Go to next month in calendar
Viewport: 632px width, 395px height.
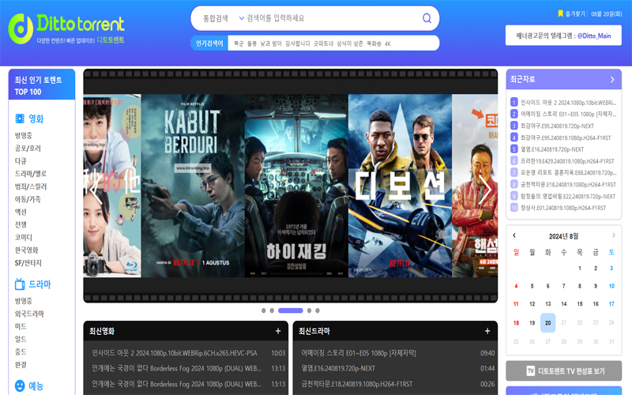tap(614, 235)
